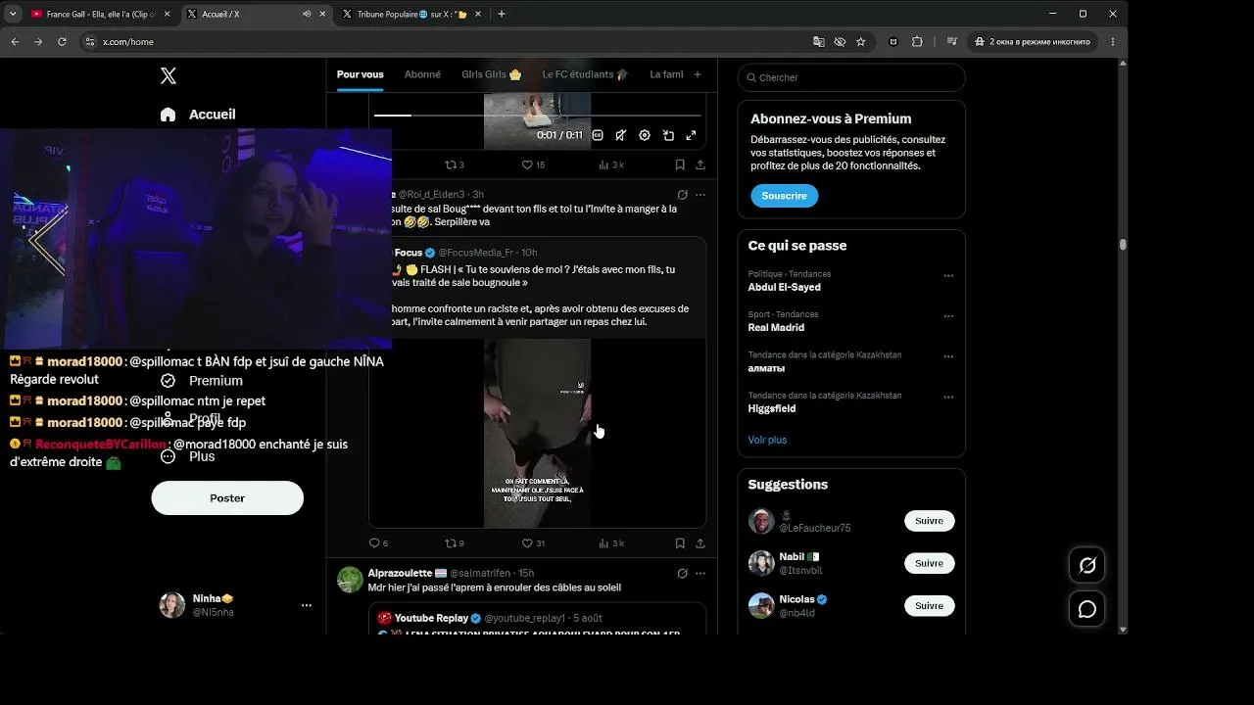Image resolution: width=1254 pixels, height=705 pixels.
Task: Open more options on Alprazoulette tweet
Action: tap(700, 574)
